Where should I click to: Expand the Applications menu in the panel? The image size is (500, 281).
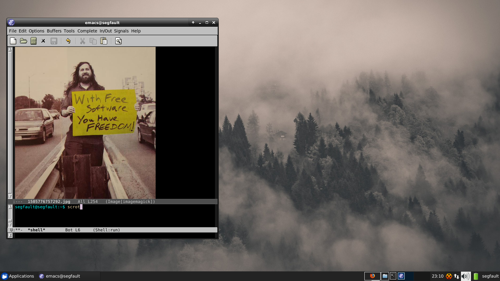tap(18, 276)
